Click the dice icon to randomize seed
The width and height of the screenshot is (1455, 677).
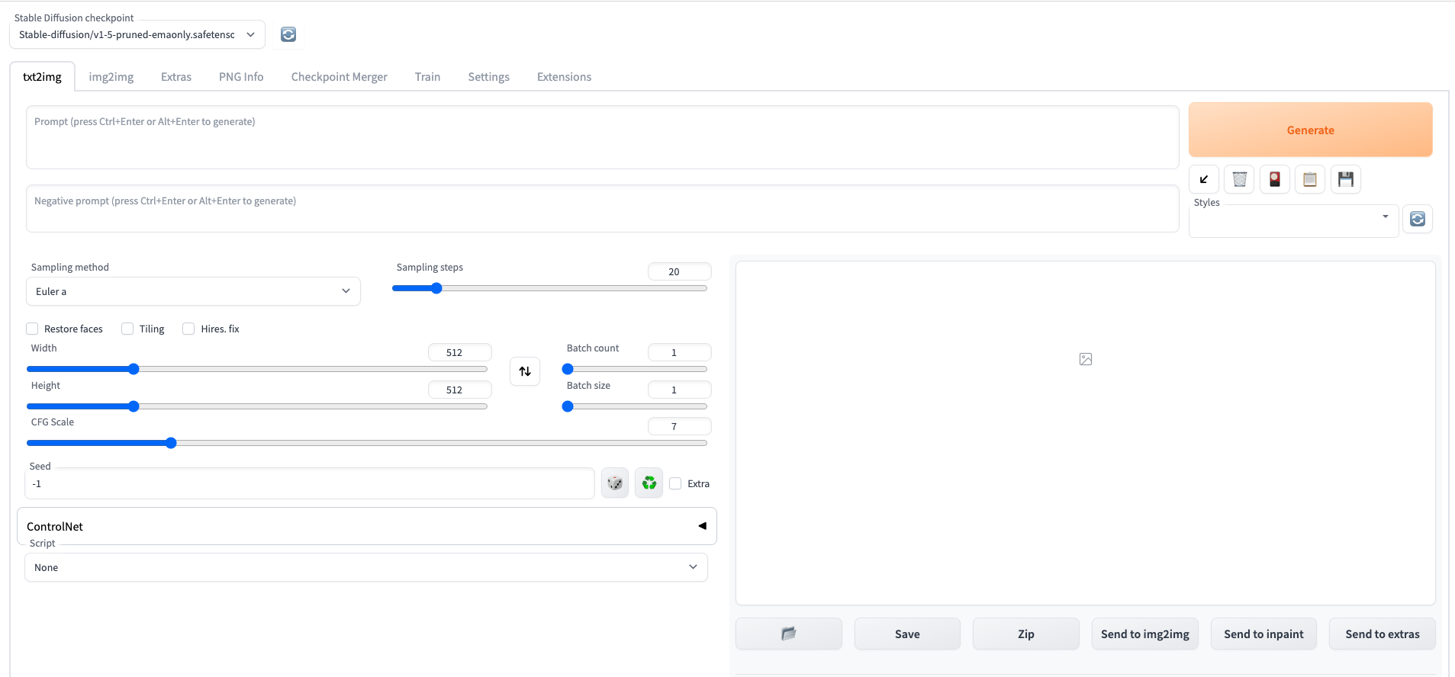614,483
